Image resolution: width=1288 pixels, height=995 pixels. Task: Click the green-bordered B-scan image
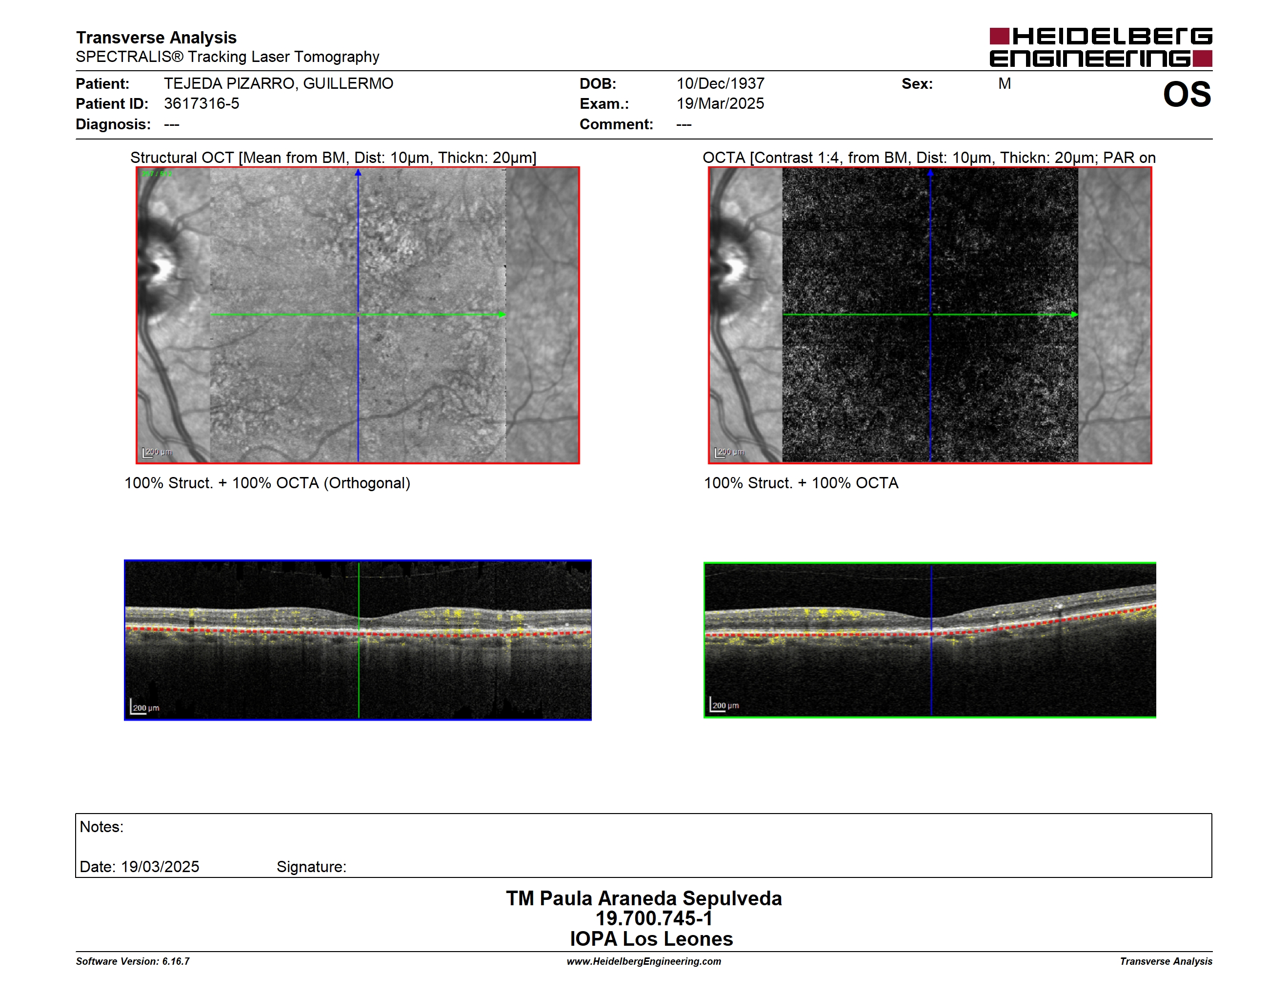pyautogui.click(x=930, y=640)
